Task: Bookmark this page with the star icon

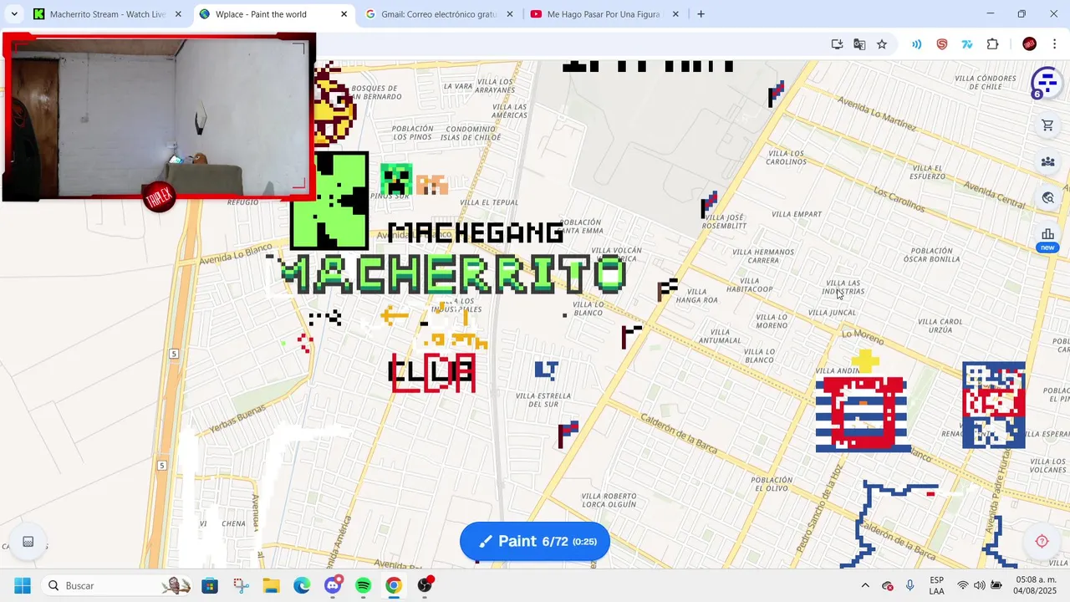Action: 882,44
